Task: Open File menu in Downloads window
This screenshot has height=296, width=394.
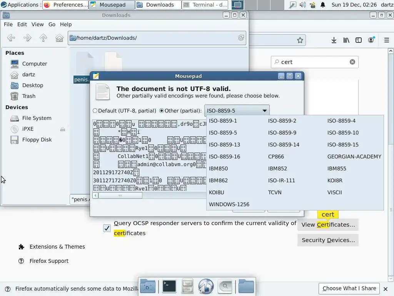Action: coord(8,24)
